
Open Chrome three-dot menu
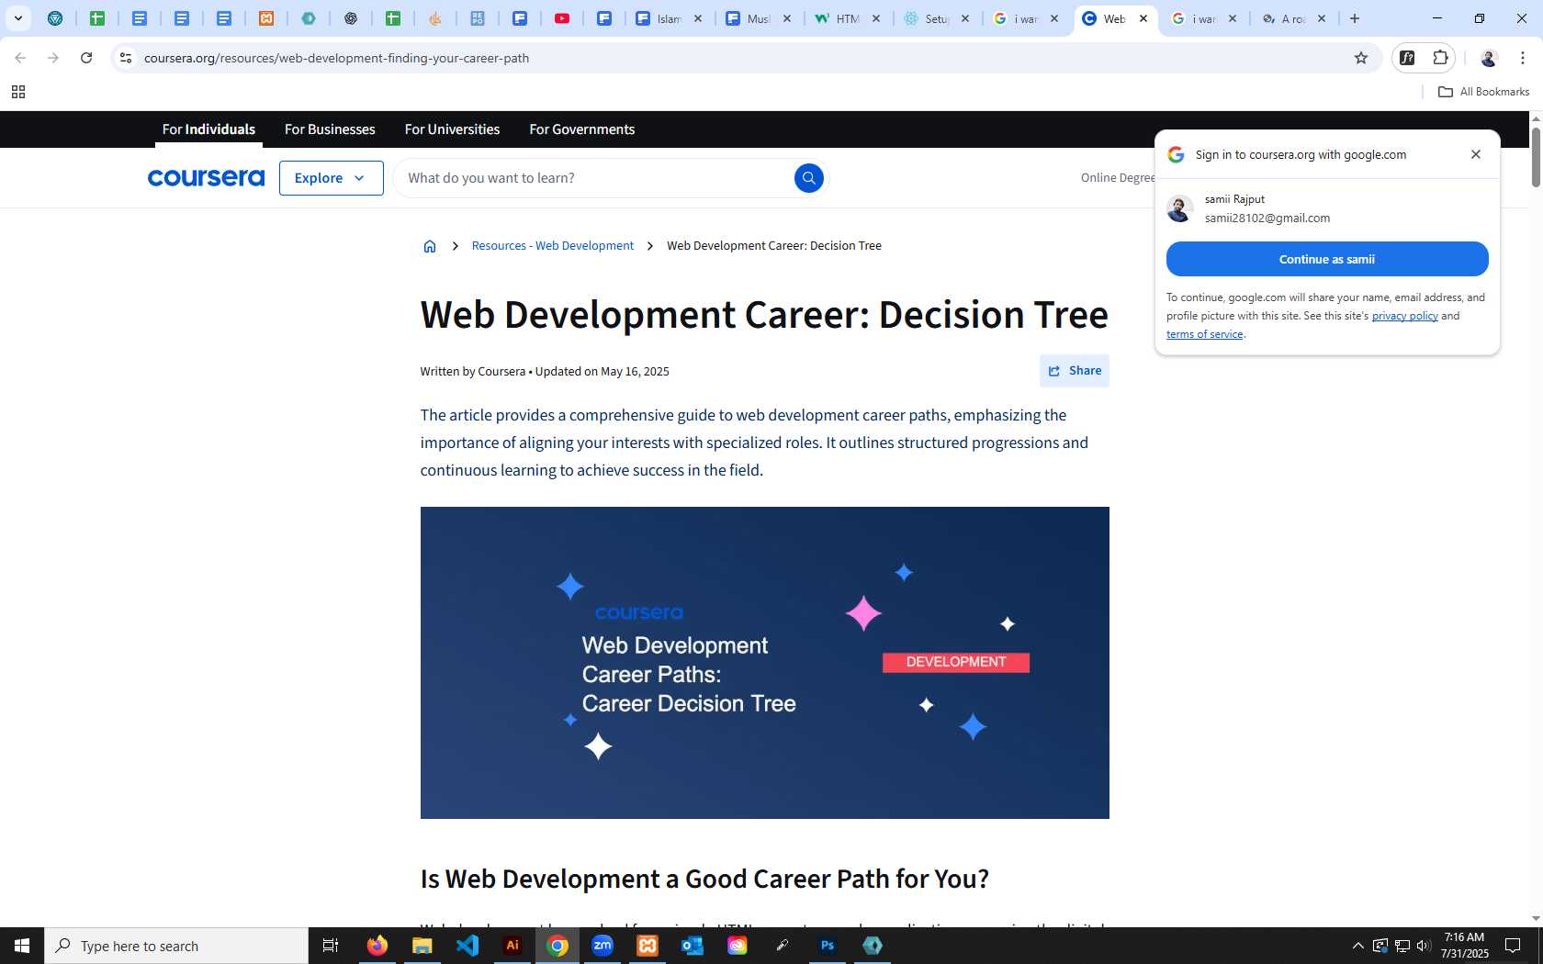click(1523, 58)
